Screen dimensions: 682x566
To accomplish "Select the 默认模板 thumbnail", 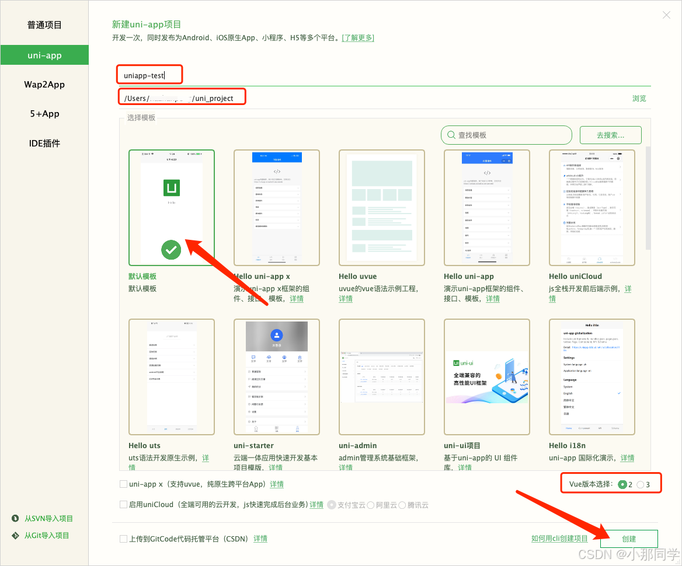I will [171, 207].
